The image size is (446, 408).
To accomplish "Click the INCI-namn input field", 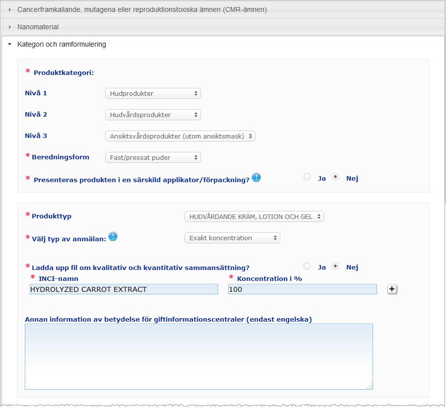I will pos(124,289).
